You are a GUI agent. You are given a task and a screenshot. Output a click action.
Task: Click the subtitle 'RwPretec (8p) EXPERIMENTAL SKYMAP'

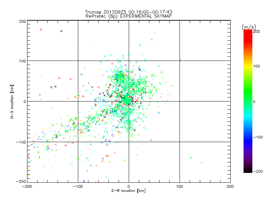129,16
